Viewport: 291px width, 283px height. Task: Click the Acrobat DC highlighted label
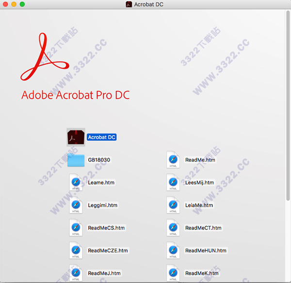(x=102, y=137)
